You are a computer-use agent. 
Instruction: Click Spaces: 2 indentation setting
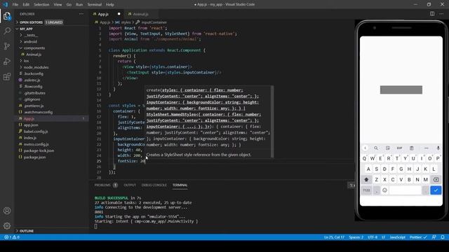(356, 237)
